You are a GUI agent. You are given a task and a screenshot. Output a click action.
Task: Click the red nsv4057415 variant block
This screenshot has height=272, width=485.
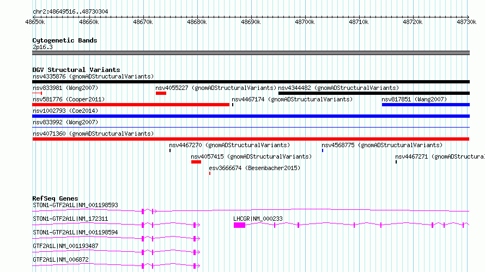196,162
